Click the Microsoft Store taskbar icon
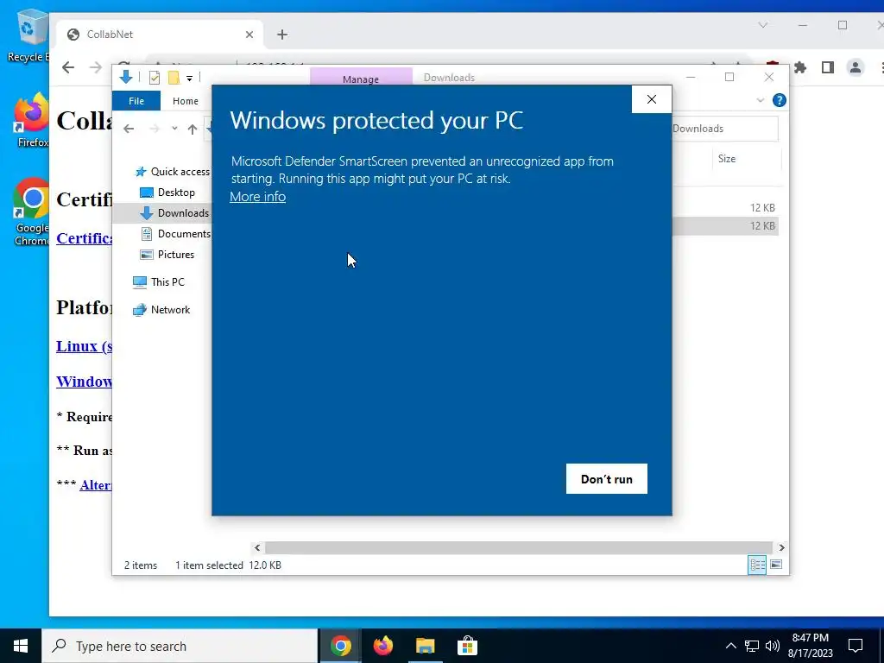The image size is (884, 663). (467, 646)
